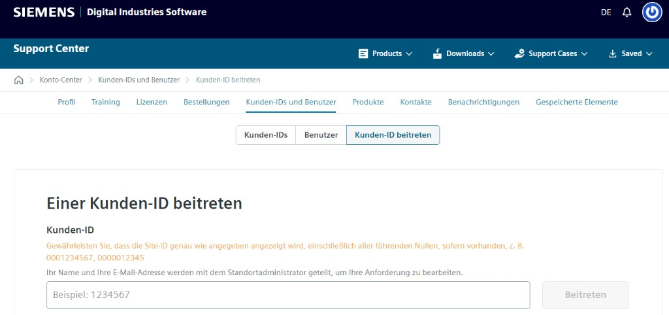Switch to the Training tab
This screenshot has width=669, height=315.
(x=105, y=102)
